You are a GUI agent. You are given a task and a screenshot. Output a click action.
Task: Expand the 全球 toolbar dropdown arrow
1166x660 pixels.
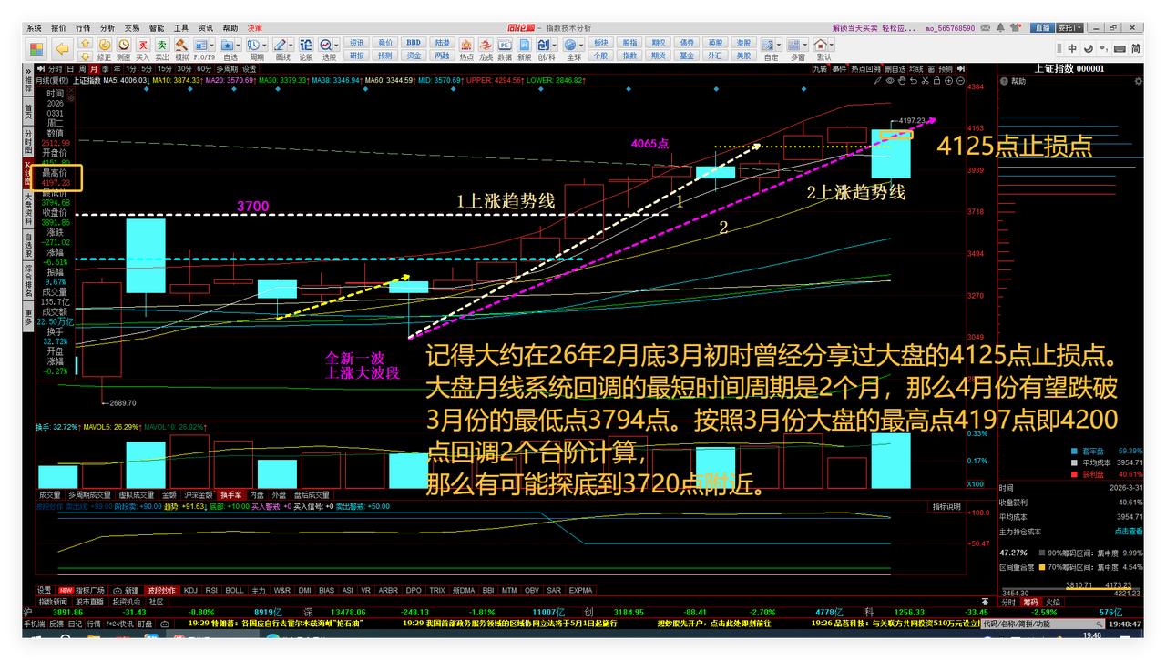click(583, 45)
